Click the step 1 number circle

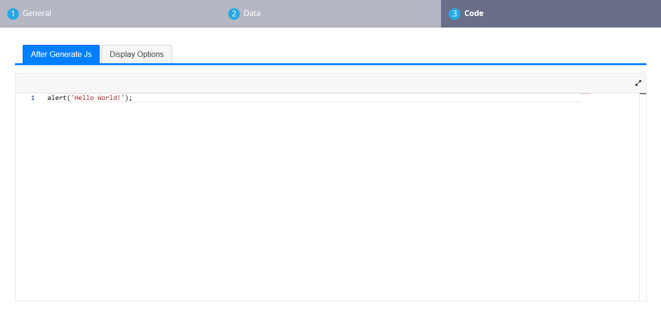[x=13, y=14]
